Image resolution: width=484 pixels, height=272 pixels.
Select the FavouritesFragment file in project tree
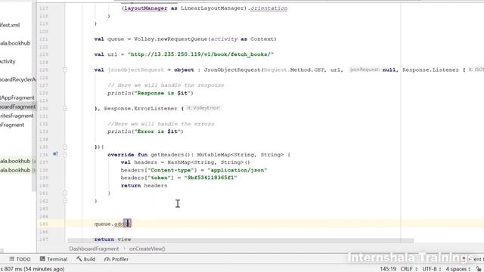17,116
